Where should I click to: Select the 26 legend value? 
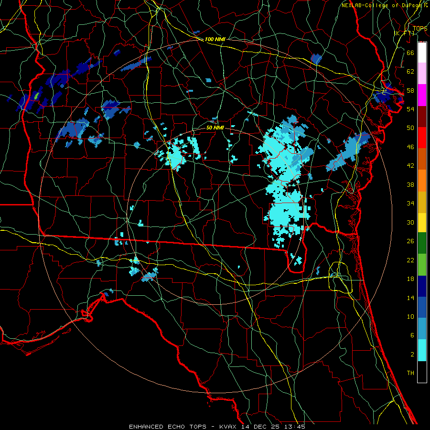click(x=410, y=241)
